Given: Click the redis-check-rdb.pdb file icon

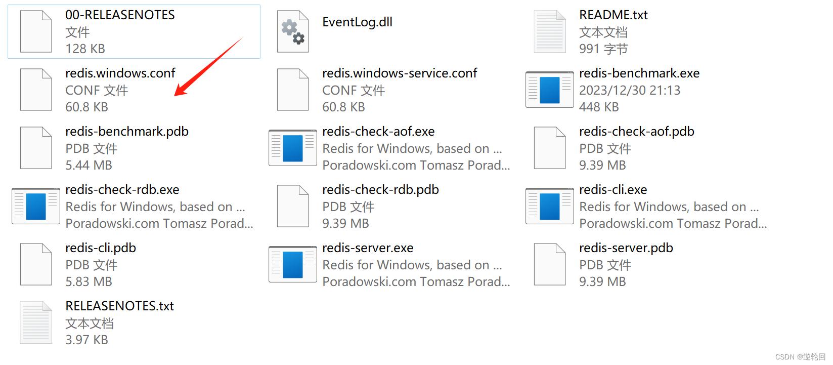Looking at the screenshot, I should (293, 206).
